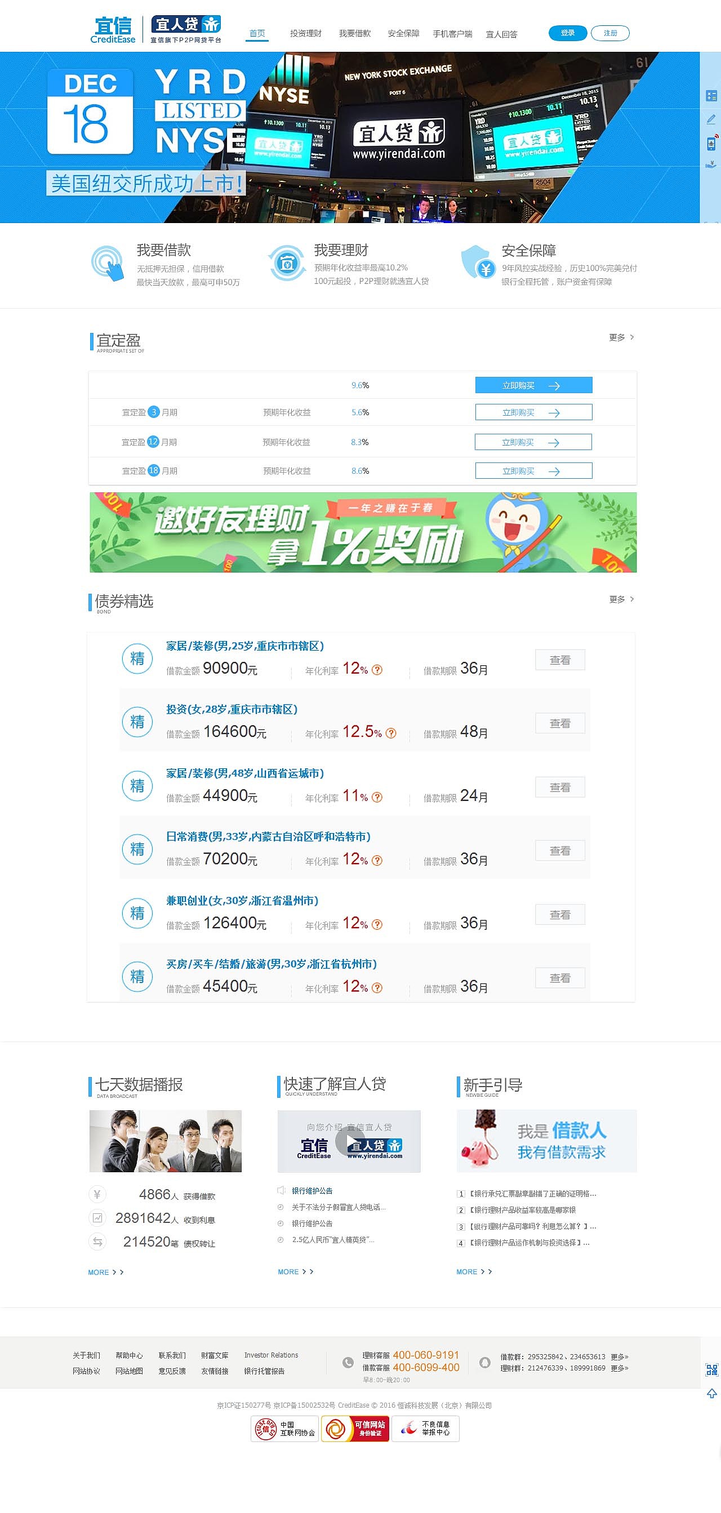Viewport: 721px width, 1513px height.
Task: Open MORE under 快速了解宜人贷
Action: (x=295, y=1271)
